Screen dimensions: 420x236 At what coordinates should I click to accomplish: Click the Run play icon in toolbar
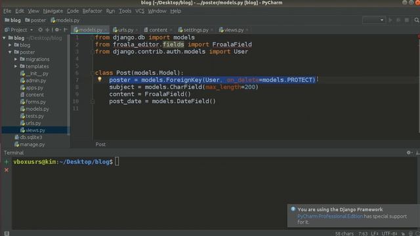coord(390,20)
